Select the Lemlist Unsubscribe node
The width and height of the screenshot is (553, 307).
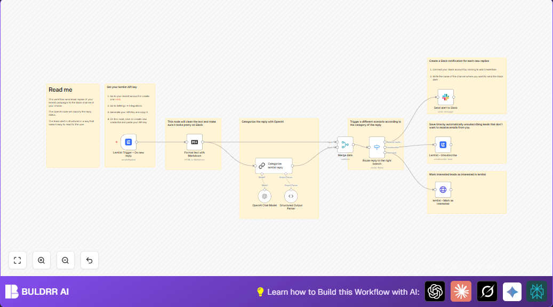tap(443, 144)
